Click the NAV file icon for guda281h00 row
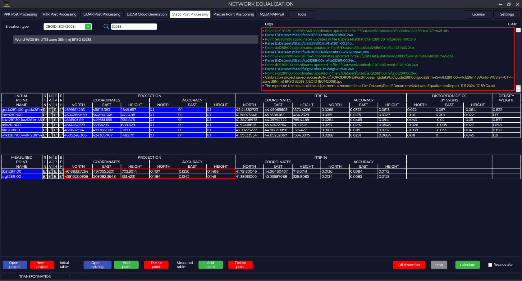 [50, 110]
